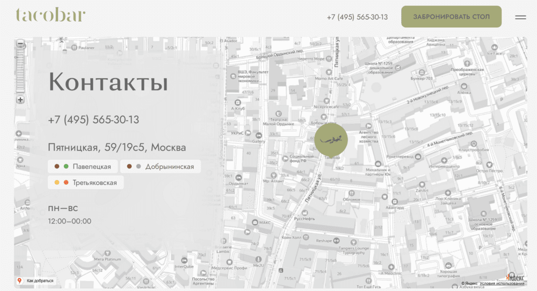Screen dimensions: 537x291
Task: Click the Mr. Атлант map icon
Action: click(x=273, y=175)
